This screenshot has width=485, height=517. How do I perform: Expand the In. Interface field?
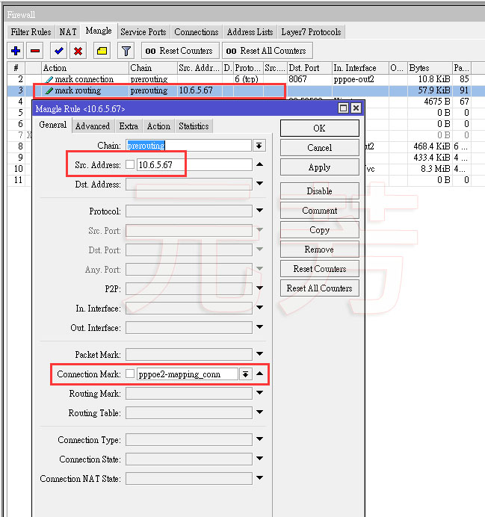click(260, 308)
